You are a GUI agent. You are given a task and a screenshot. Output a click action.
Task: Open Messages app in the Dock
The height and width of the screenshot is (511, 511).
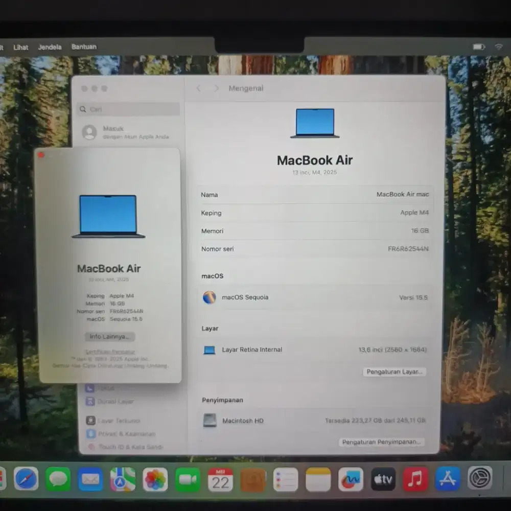click(x=58, y=479)
